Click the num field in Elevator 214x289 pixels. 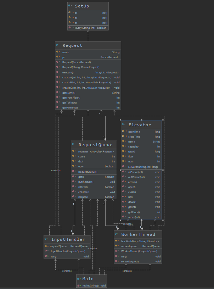click(x=141, y=162)
